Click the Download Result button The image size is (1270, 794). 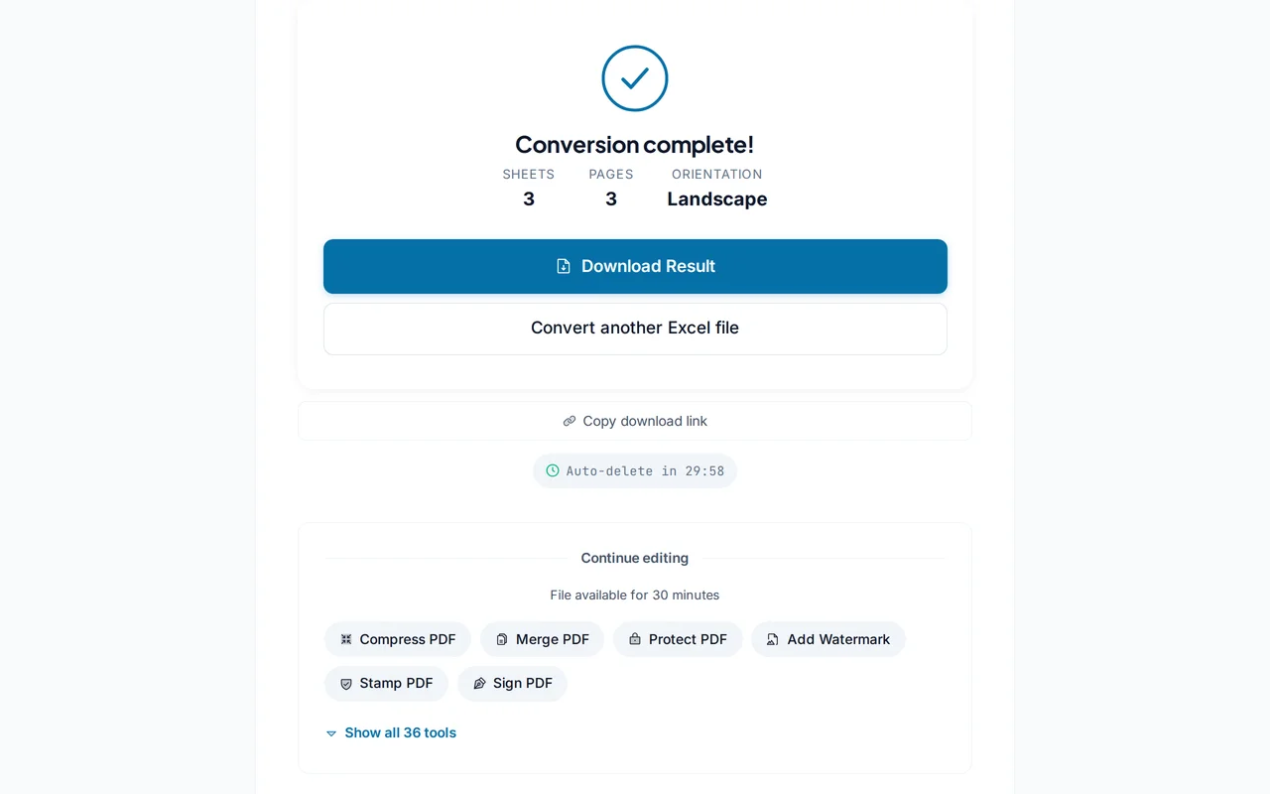click(x=635, y=266)
